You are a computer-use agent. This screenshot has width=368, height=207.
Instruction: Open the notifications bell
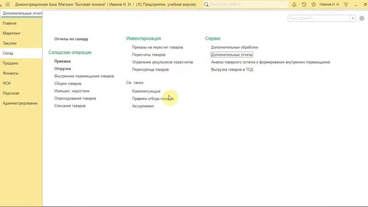point(294,5)
